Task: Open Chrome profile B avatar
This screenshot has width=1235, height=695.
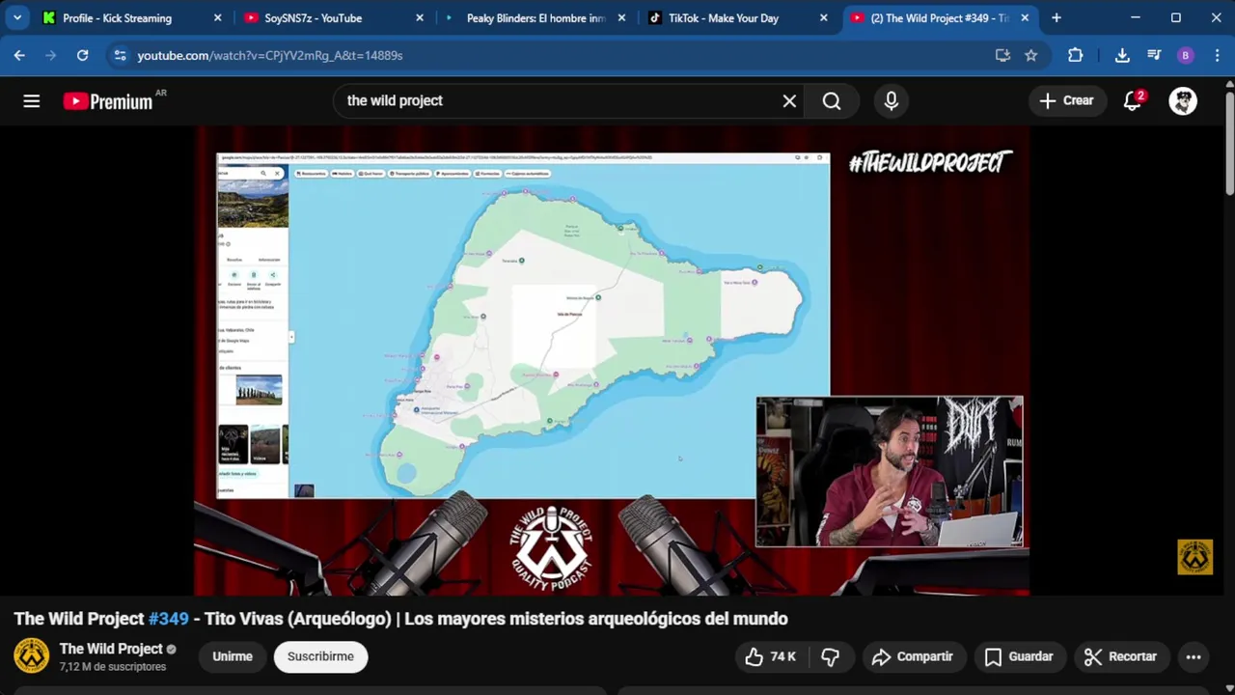Action: tap(1186, 55)
